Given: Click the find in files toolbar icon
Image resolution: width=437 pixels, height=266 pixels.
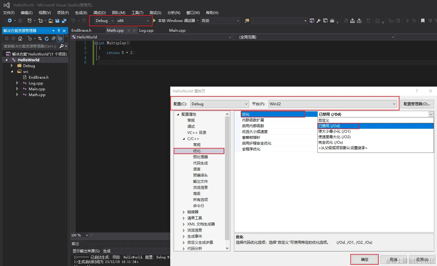Looking at the screenshot, I should pos(247,21).
